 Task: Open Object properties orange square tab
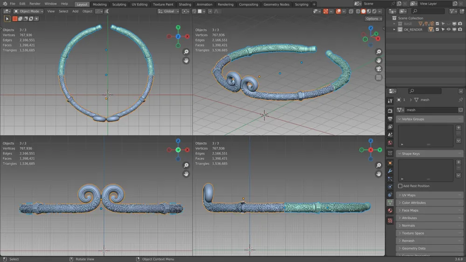click(390, 163)
